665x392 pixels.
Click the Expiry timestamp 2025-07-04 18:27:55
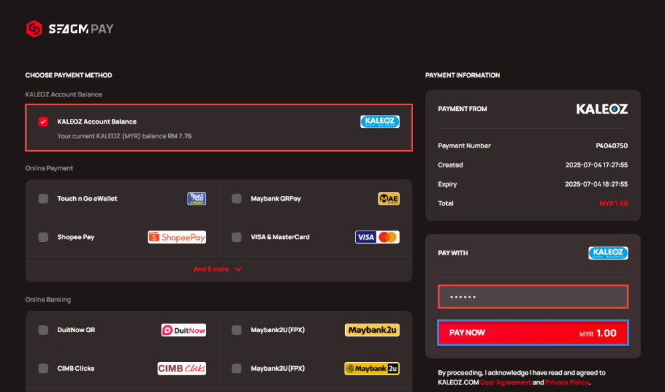[597, 184]
